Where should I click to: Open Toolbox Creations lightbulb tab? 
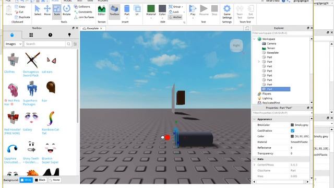pos(69,35)
